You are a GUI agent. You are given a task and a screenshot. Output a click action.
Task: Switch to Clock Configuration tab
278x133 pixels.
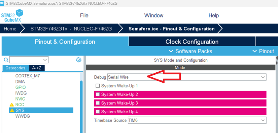pos(192,42)
